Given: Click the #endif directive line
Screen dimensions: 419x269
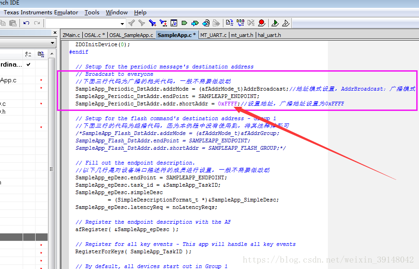Looking at the screenshot, I should click(x=79, y=52).
